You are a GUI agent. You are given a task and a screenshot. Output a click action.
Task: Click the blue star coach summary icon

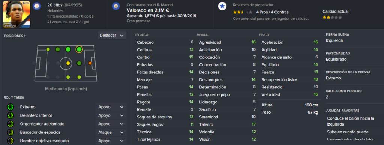(222, 6)
